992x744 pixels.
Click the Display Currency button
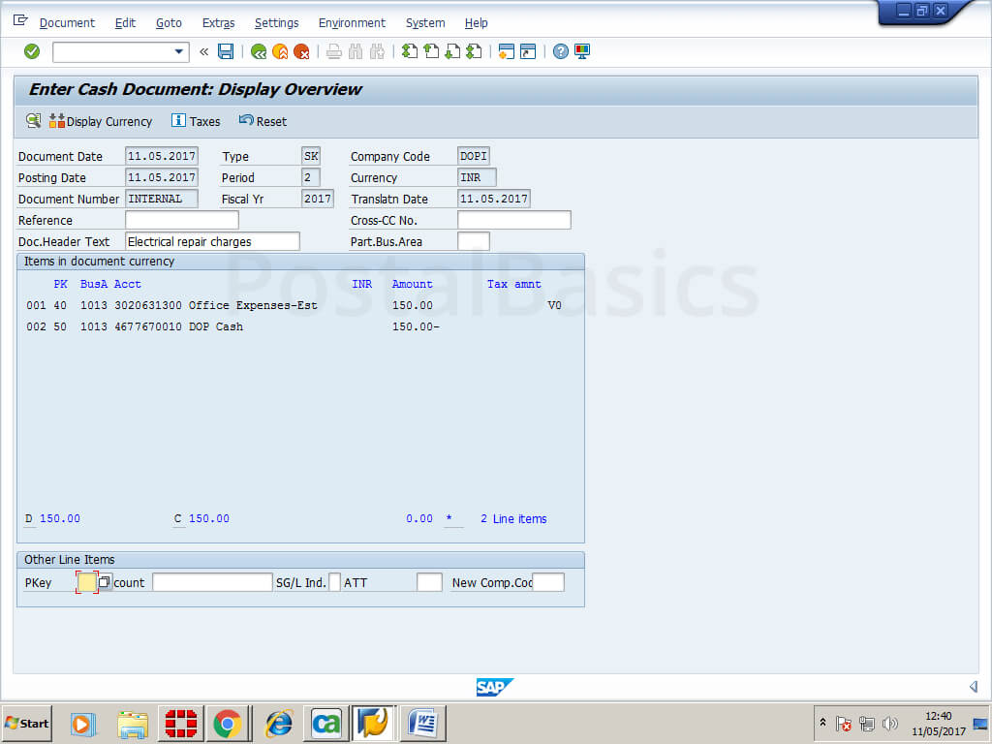click(x=101, y=121)
